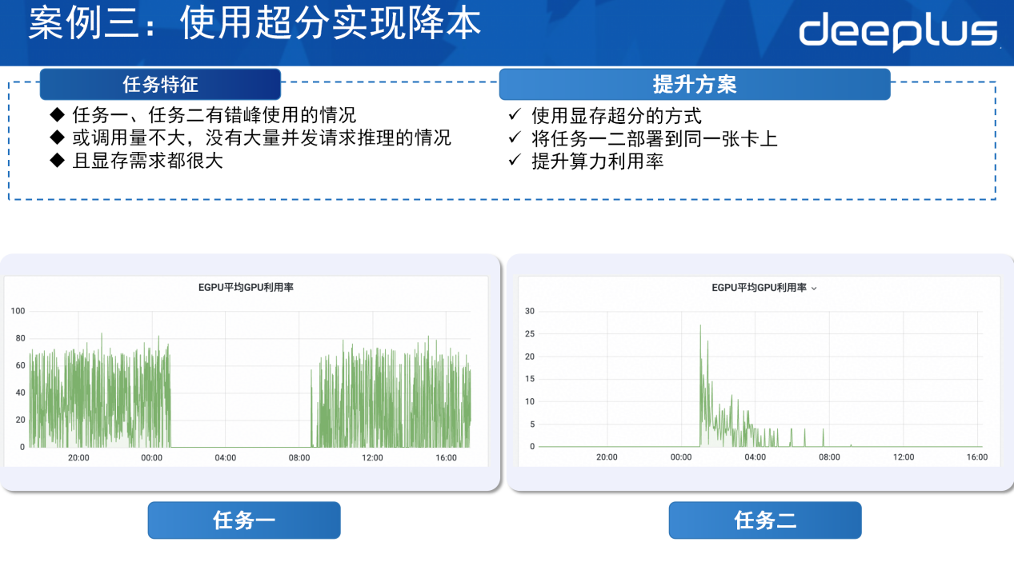Viewport: 1014px width, 570px height.
Task: Click the 12:00 time label on right chart
Action: (x=903, y=457)
